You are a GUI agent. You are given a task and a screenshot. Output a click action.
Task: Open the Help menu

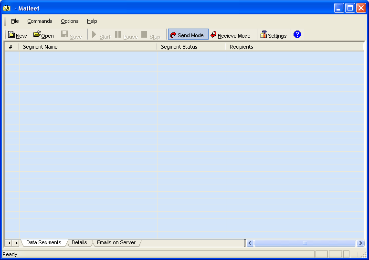coord(92,21)
